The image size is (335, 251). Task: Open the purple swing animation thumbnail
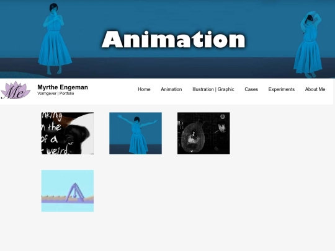68,191
